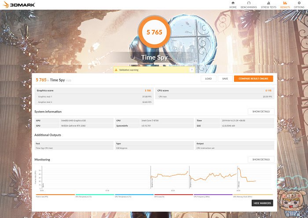Click the SystemInfo v5.16.701 value

(x=146, y=126)
